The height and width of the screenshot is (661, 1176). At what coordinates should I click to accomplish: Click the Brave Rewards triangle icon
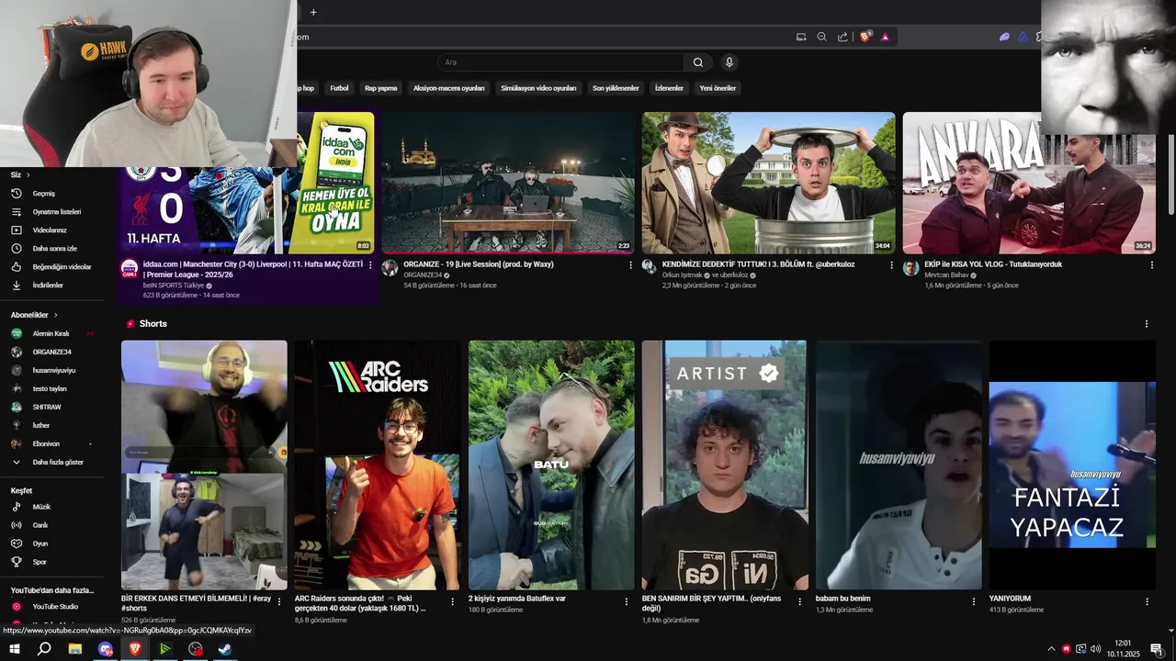[x=885, y=37]
